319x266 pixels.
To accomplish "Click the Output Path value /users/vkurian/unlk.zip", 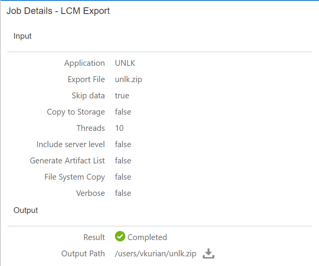I will click(x=155, y=254).
